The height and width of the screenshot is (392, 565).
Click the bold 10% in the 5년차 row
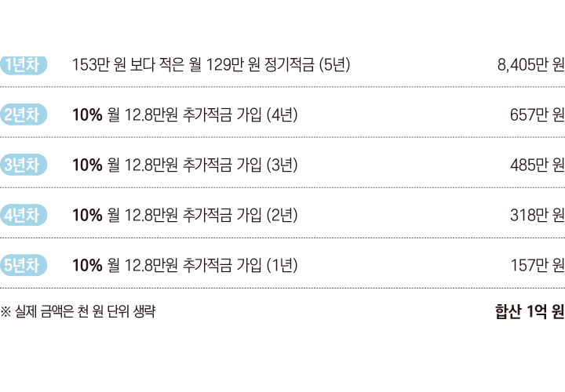coord(86,266)
